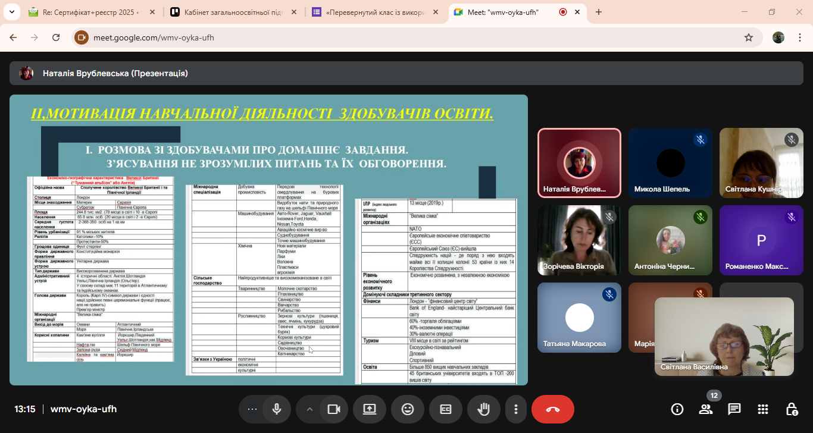Open more options three-dot menu in call bar
Screen dimensions: 813x433
tap(516, 409)
